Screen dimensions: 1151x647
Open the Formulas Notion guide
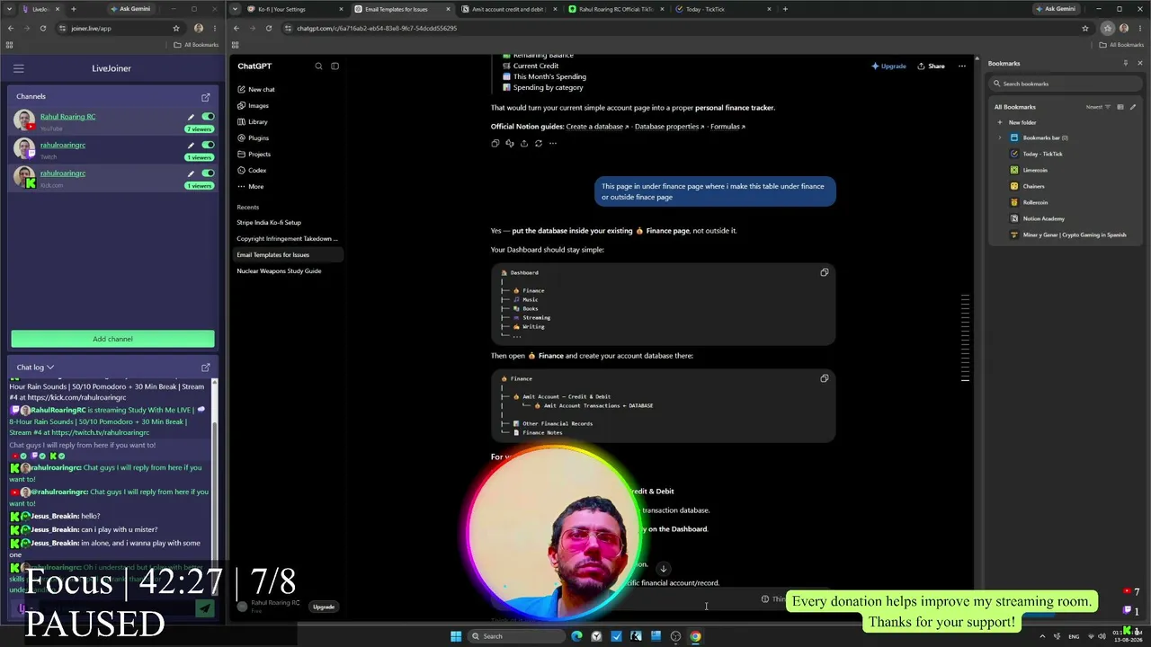[x=727, y=127]
